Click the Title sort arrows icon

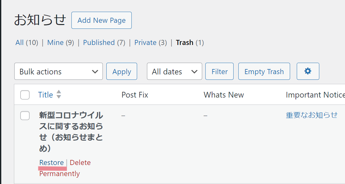(59, 94)
